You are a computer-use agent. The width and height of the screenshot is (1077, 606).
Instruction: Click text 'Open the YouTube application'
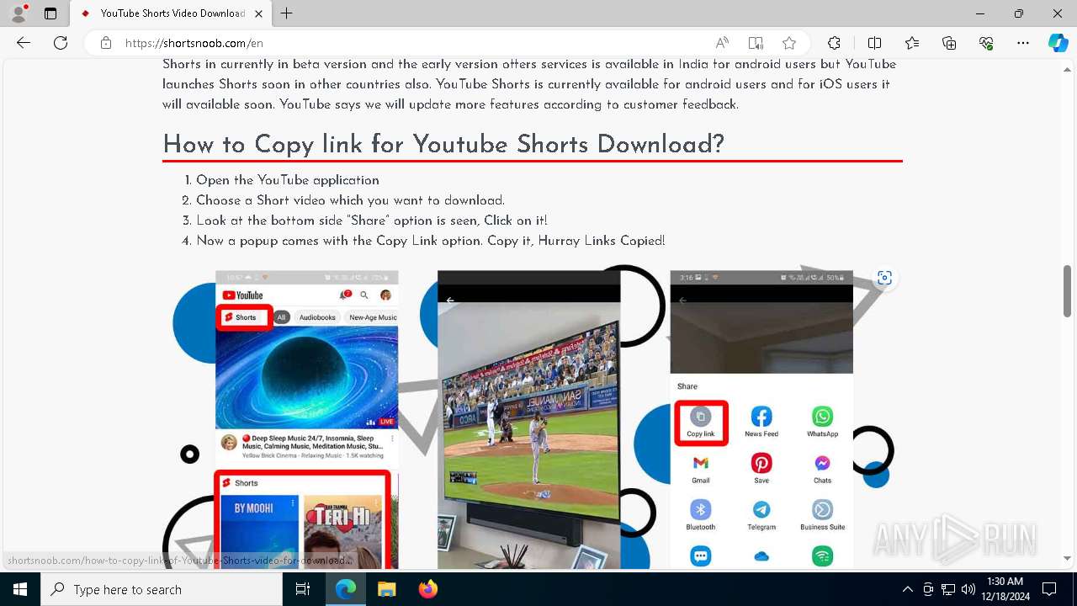click(288, 180)
